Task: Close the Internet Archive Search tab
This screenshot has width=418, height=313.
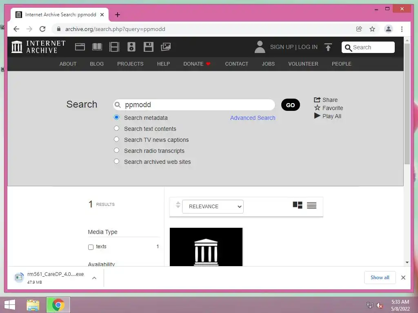Action: click(102, 15)
